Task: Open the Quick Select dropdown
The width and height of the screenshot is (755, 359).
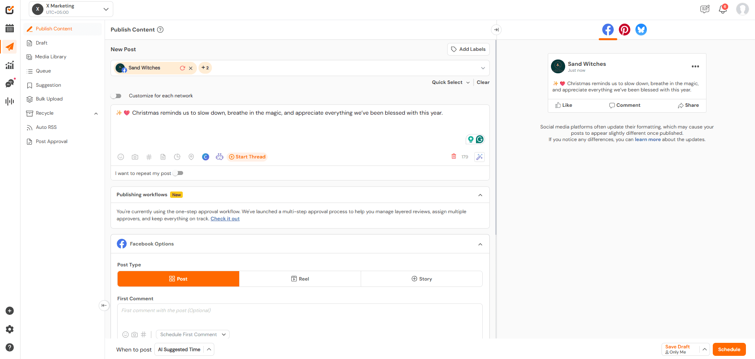Action: point(450,82)
